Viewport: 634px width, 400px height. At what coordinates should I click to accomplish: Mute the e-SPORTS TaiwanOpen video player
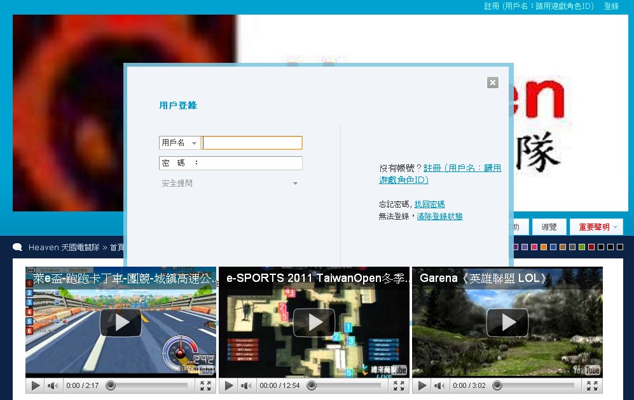tap(246, 386)
